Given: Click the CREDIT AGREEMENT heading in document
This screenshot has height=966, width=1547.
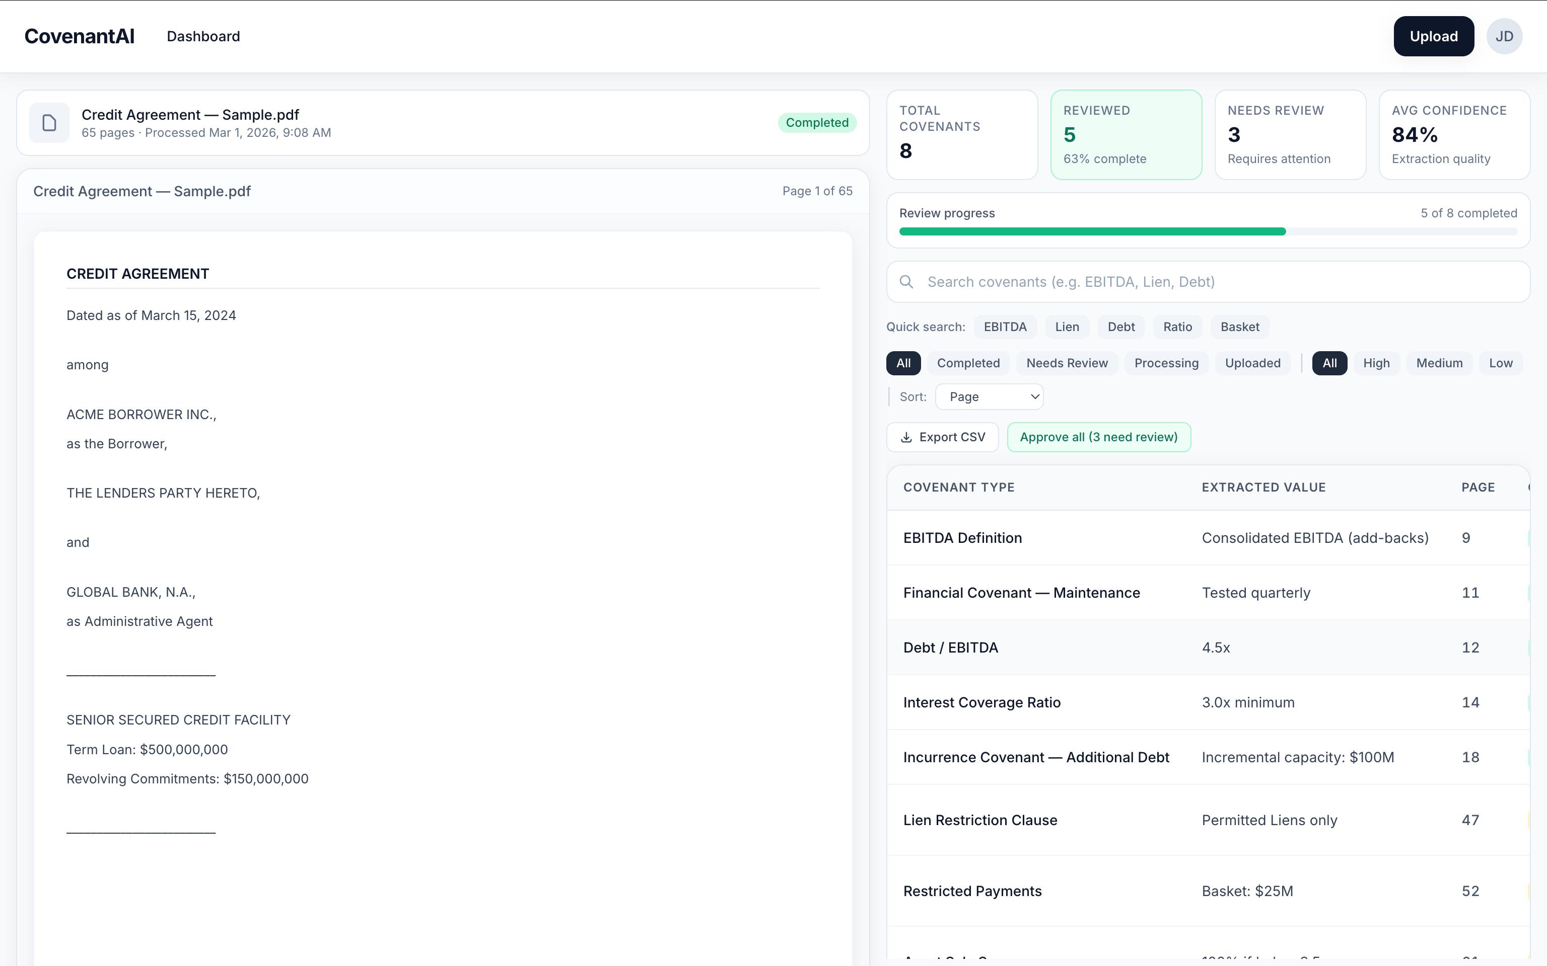Looking at the screenshot, I should point(137,274).
